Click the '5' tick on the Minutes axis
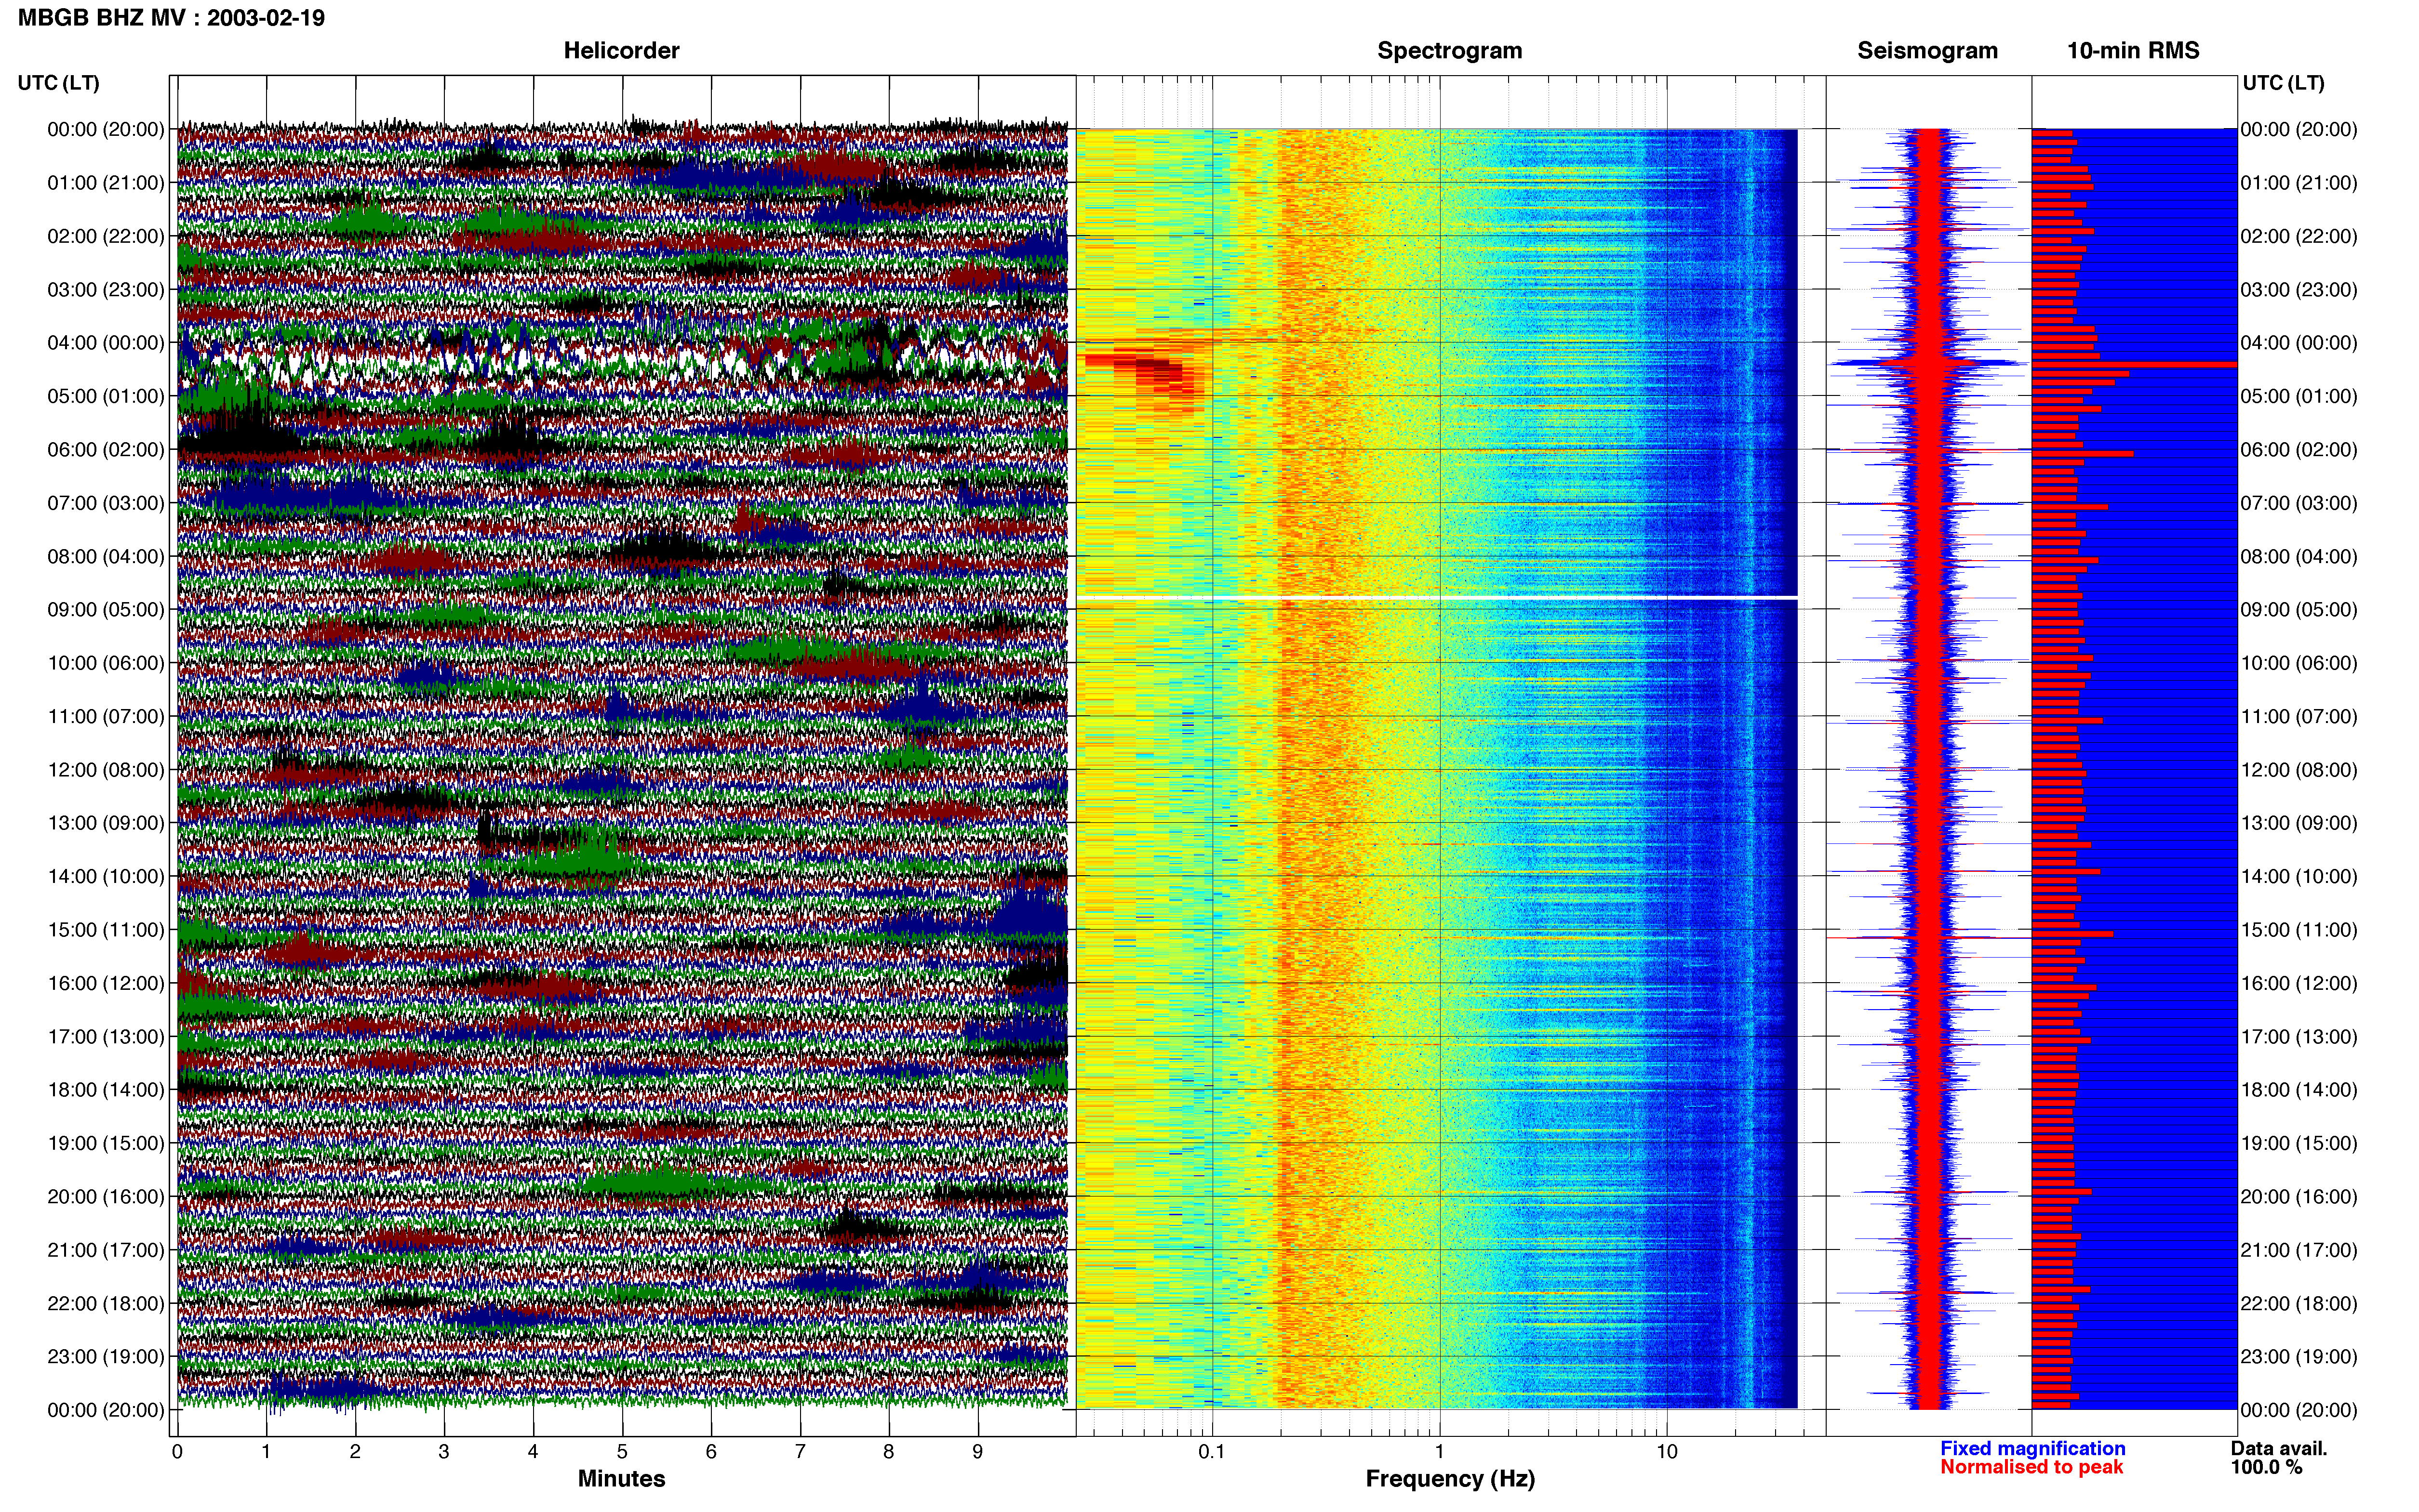 tap(622, 1451)
